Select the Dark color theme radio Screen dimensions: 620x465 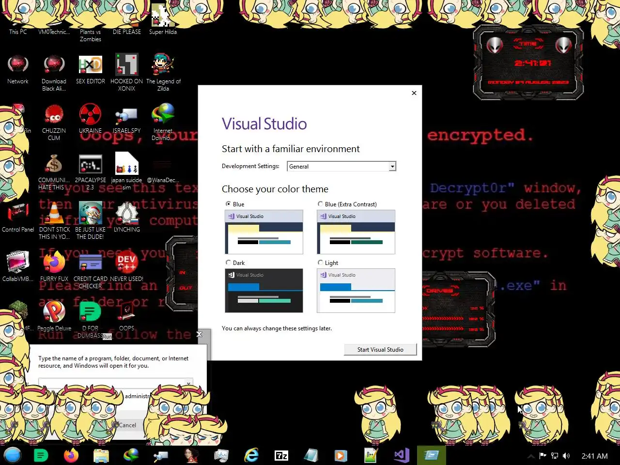228,263
